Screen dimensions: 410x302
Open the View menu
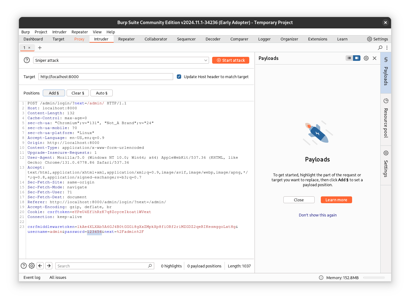coord(97,32)
